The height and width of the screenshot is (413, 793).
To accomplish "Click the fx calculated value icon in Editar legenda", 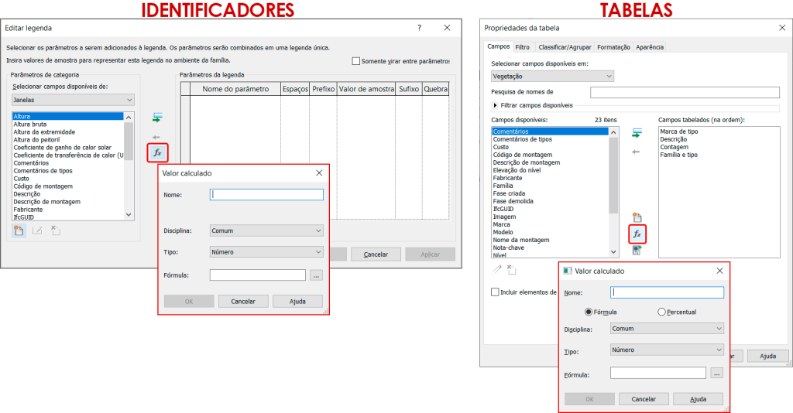I will pyautogui.click(x=157, y=152).
